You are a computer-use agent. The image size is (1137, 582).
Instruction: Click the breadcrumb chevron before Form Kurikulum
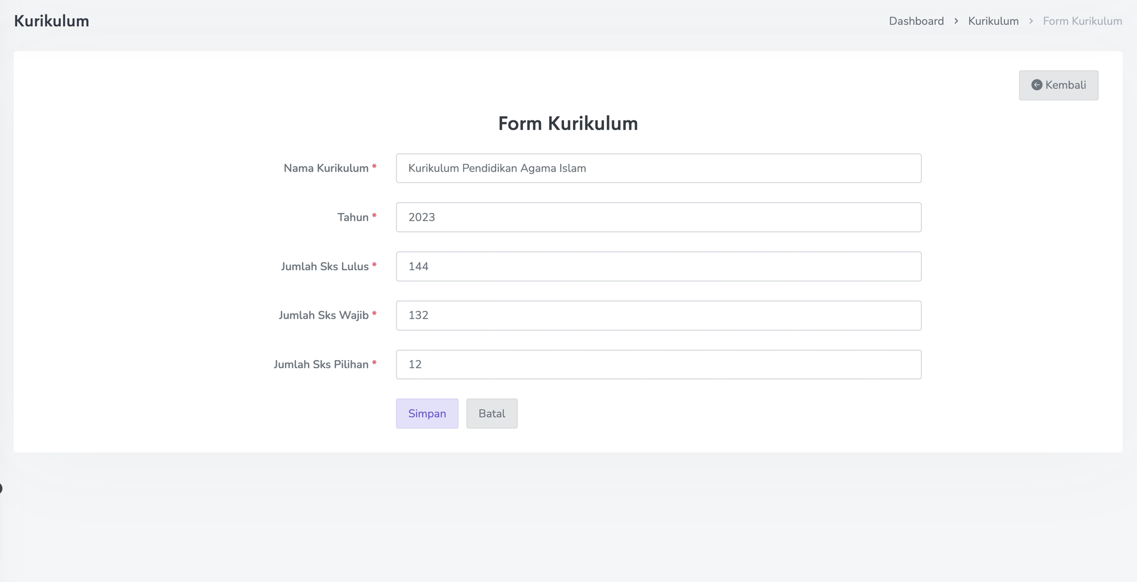1030,21
